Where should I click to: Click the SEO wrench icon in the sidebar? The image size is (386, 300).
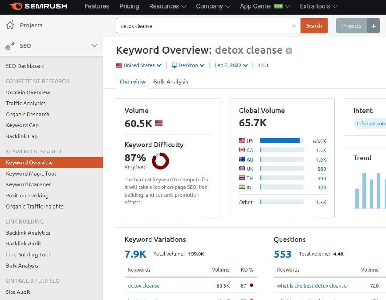(10, 46)
